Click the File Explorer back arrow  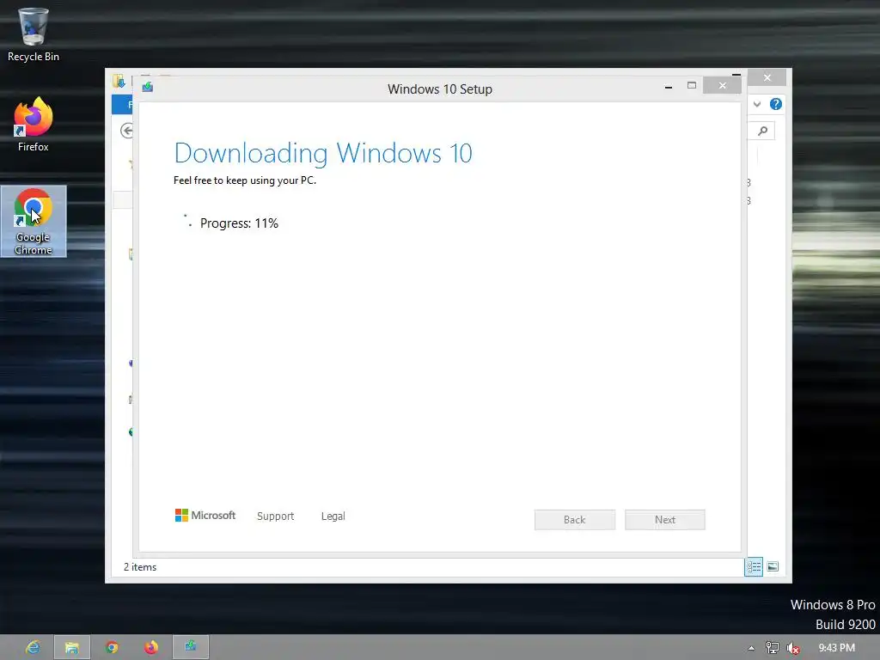[127, 131]
